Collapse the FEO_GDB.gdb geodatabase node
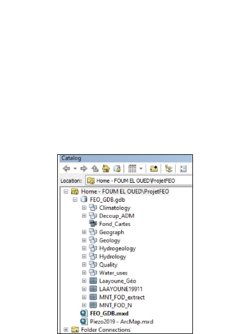The width and height of the screenshot is (249, 334). 75,199
